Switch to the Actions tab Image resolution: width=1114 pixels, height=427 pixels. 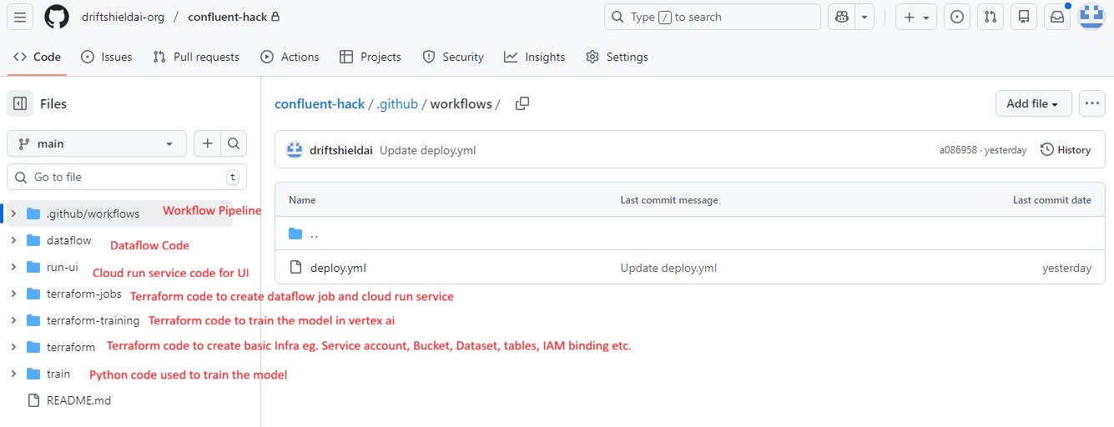[x=290, y=57]
